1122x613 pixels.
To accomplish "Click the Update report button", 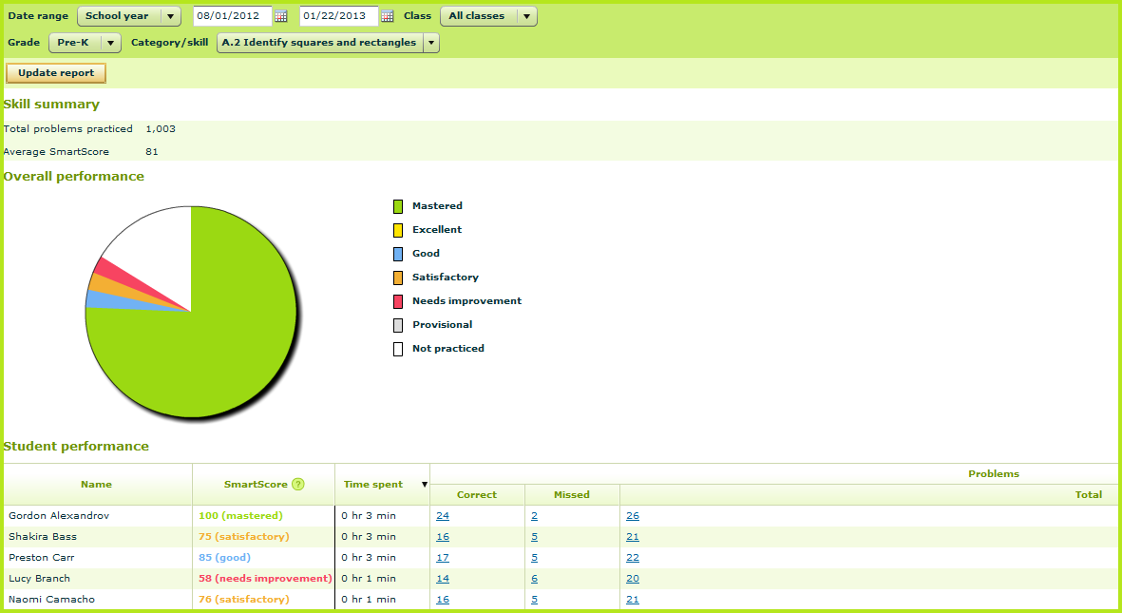I will 55,73.
